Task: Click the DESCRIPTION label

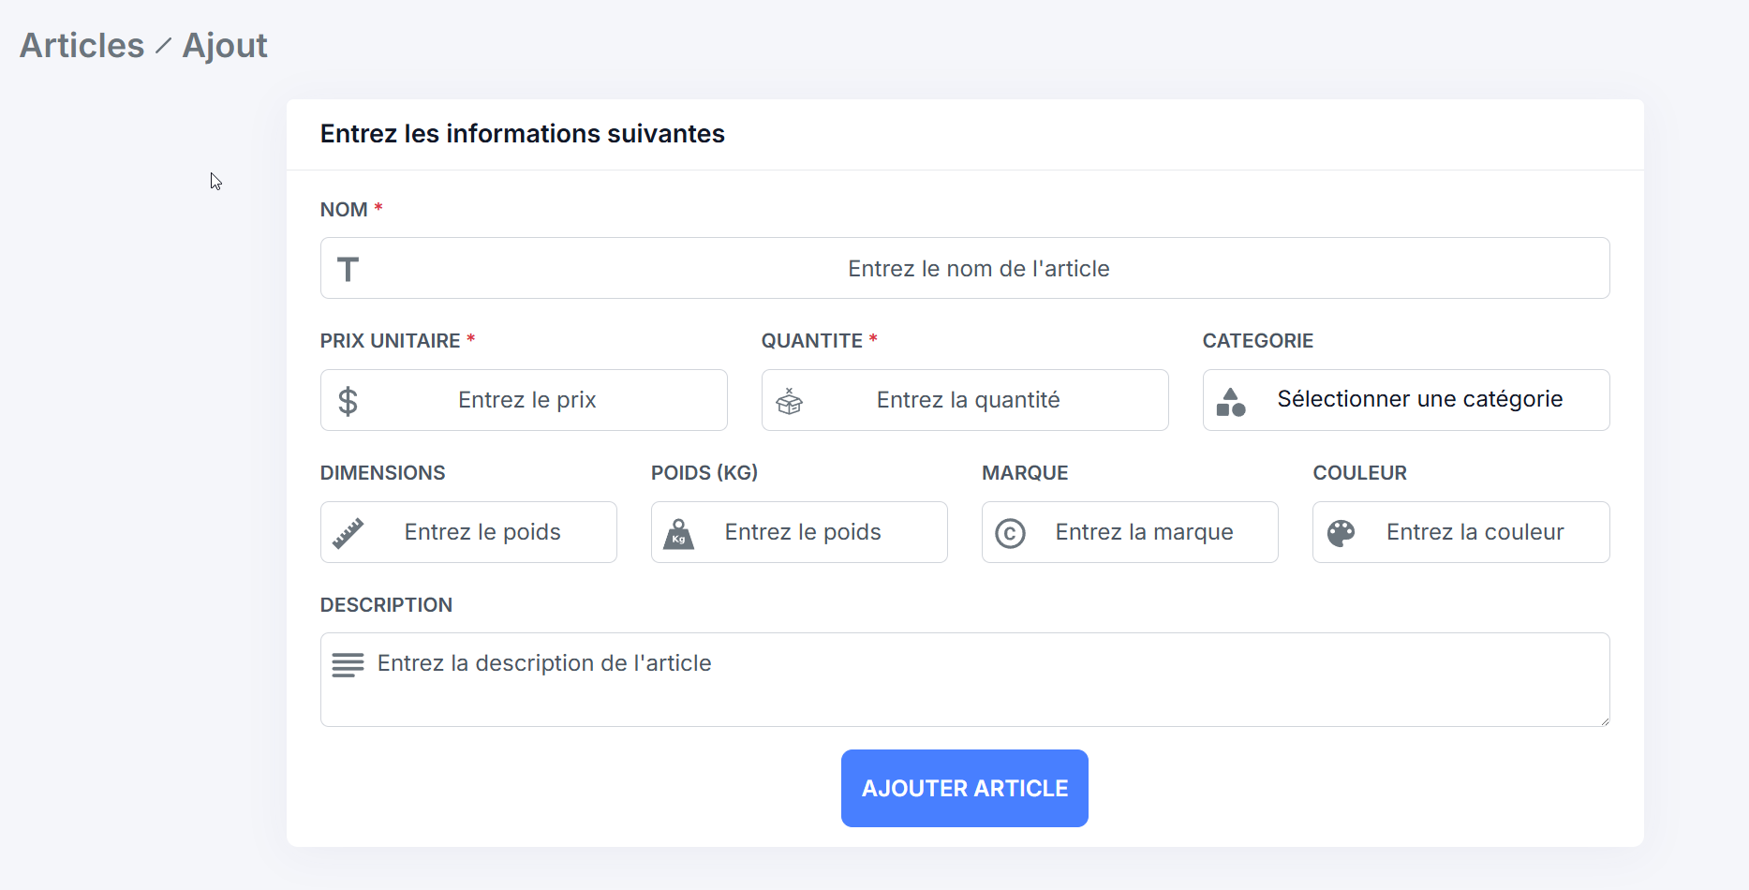Action: (x=386, y=605)
